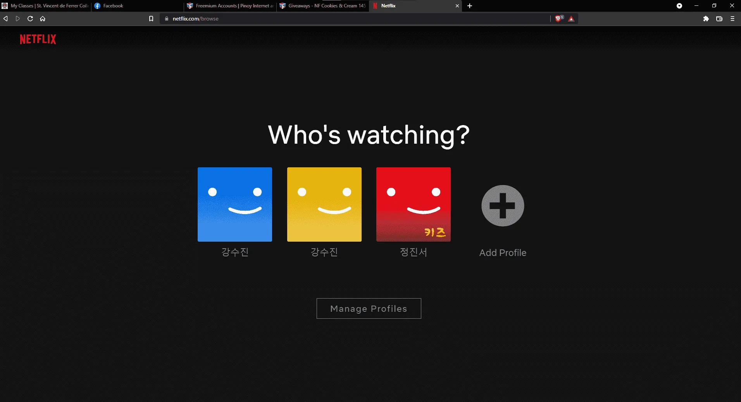Choose the red kids 정진서 profile avatar
The width and height of the screenshot is (741, 402).
pyautogui.click(x=414, y=204)
